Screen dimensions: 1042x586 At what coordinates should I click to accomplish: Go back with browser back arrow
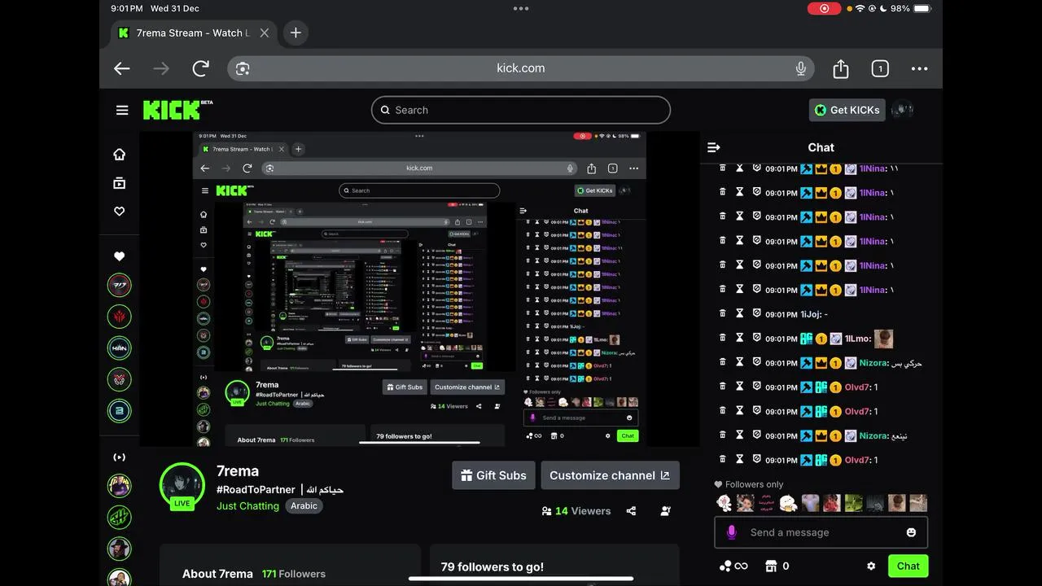tap(122, 68)
